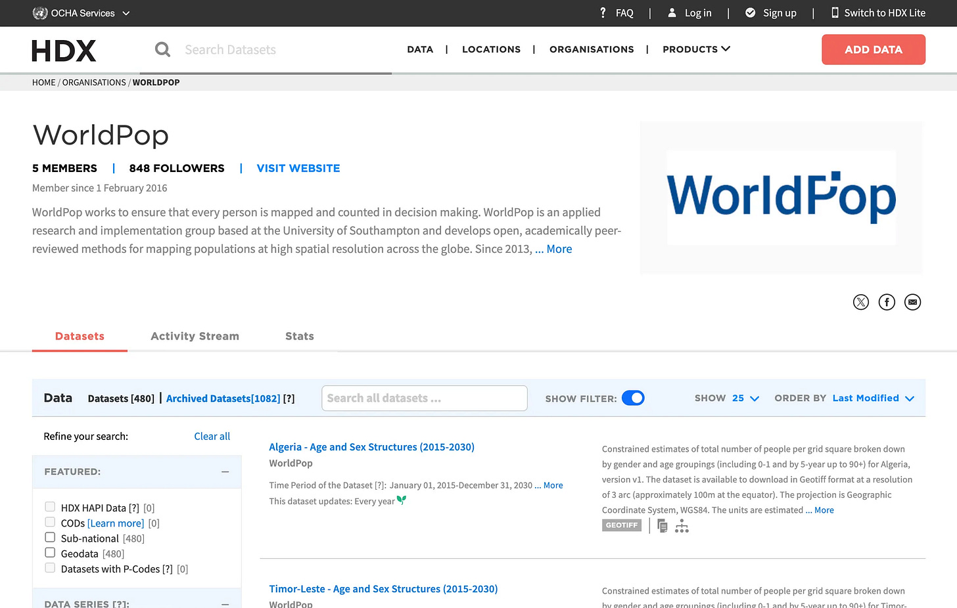957x608 pixels.
Task: Click the search magnifier icon
Action: tap(162, 49)
